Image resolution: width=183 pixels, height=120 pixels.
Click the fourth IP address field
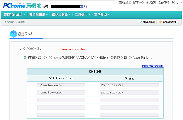(129, 107)
